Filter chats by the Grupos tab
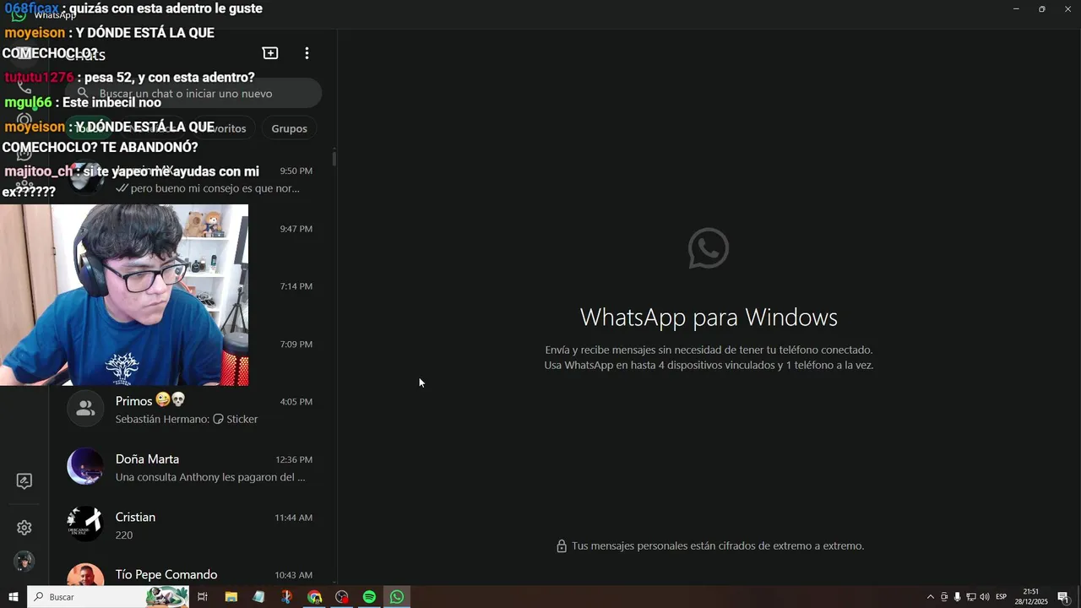This screenshot has width=1081, height=608. 289,128
